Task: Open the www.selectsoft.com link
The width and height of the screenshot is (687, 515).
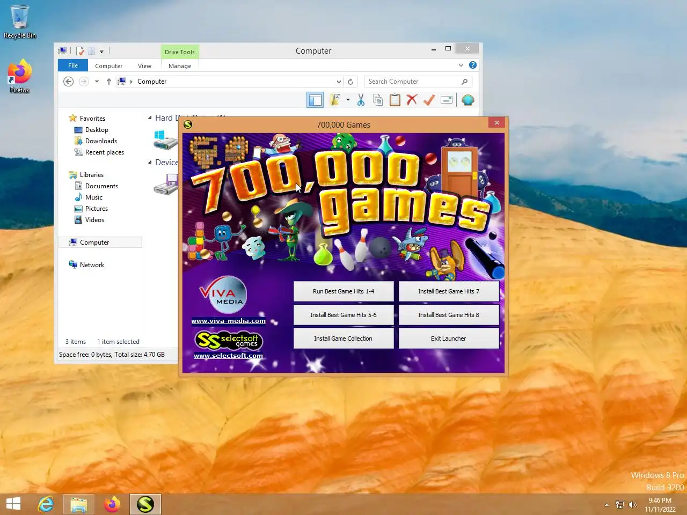Action: pos(228,355)
